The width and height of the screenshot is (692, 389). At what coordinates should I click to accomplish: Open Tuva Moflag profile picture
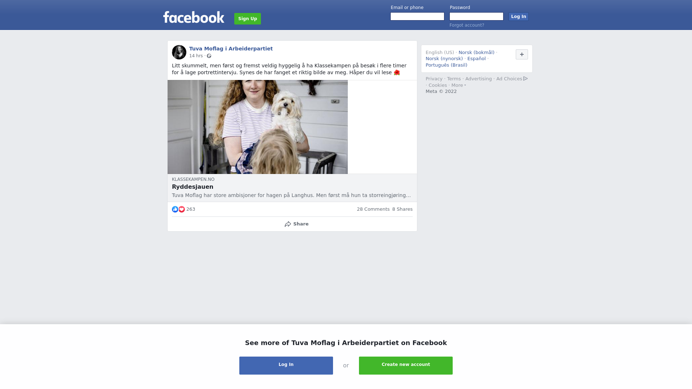179,52
